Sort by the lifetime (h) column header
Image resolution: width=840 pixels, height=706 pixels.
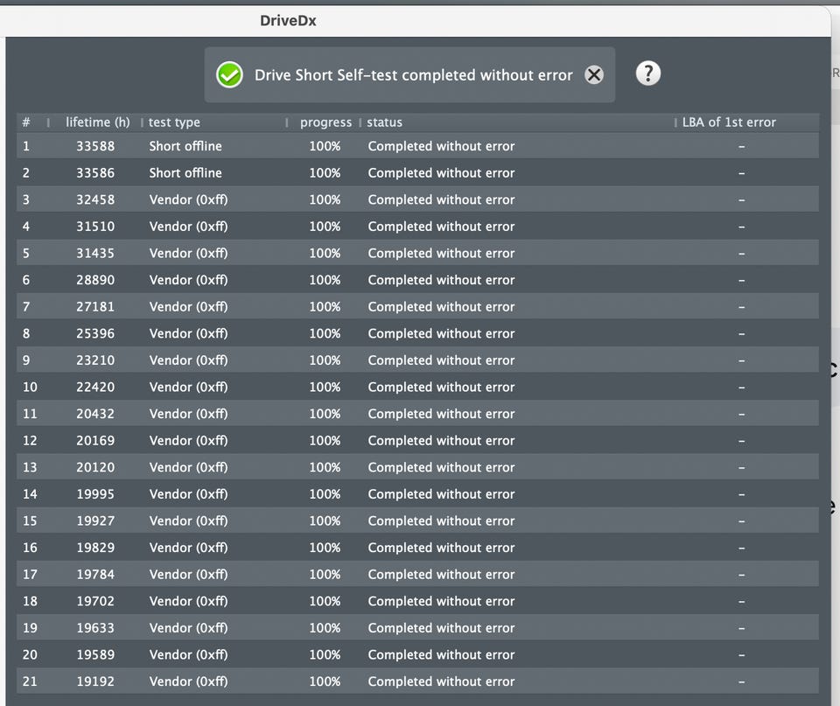97,122
